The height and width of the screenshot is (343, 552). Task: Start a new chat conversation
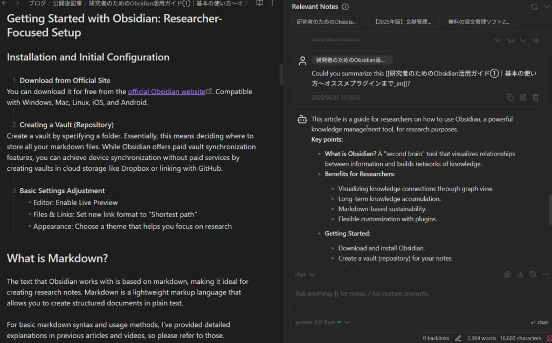pyautogui.click(x=507, y=275)
